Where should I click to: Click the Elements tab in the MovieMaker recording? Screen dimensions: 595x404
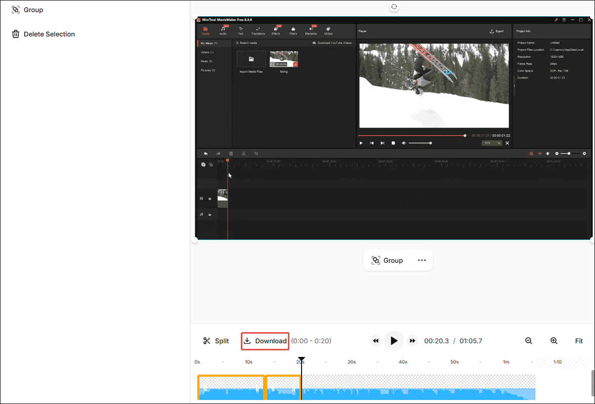311,31
